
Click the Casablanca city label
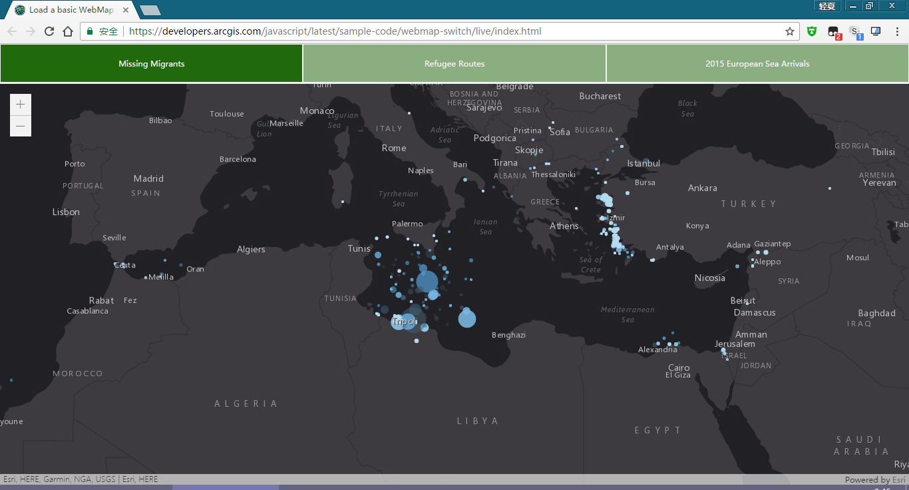point(87,311)
